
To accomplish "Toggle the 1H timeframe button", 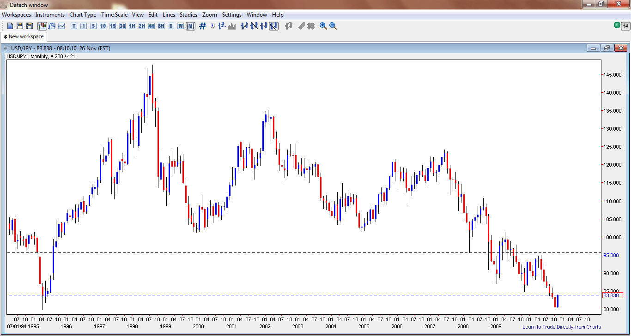I will [x=132, y=26].
